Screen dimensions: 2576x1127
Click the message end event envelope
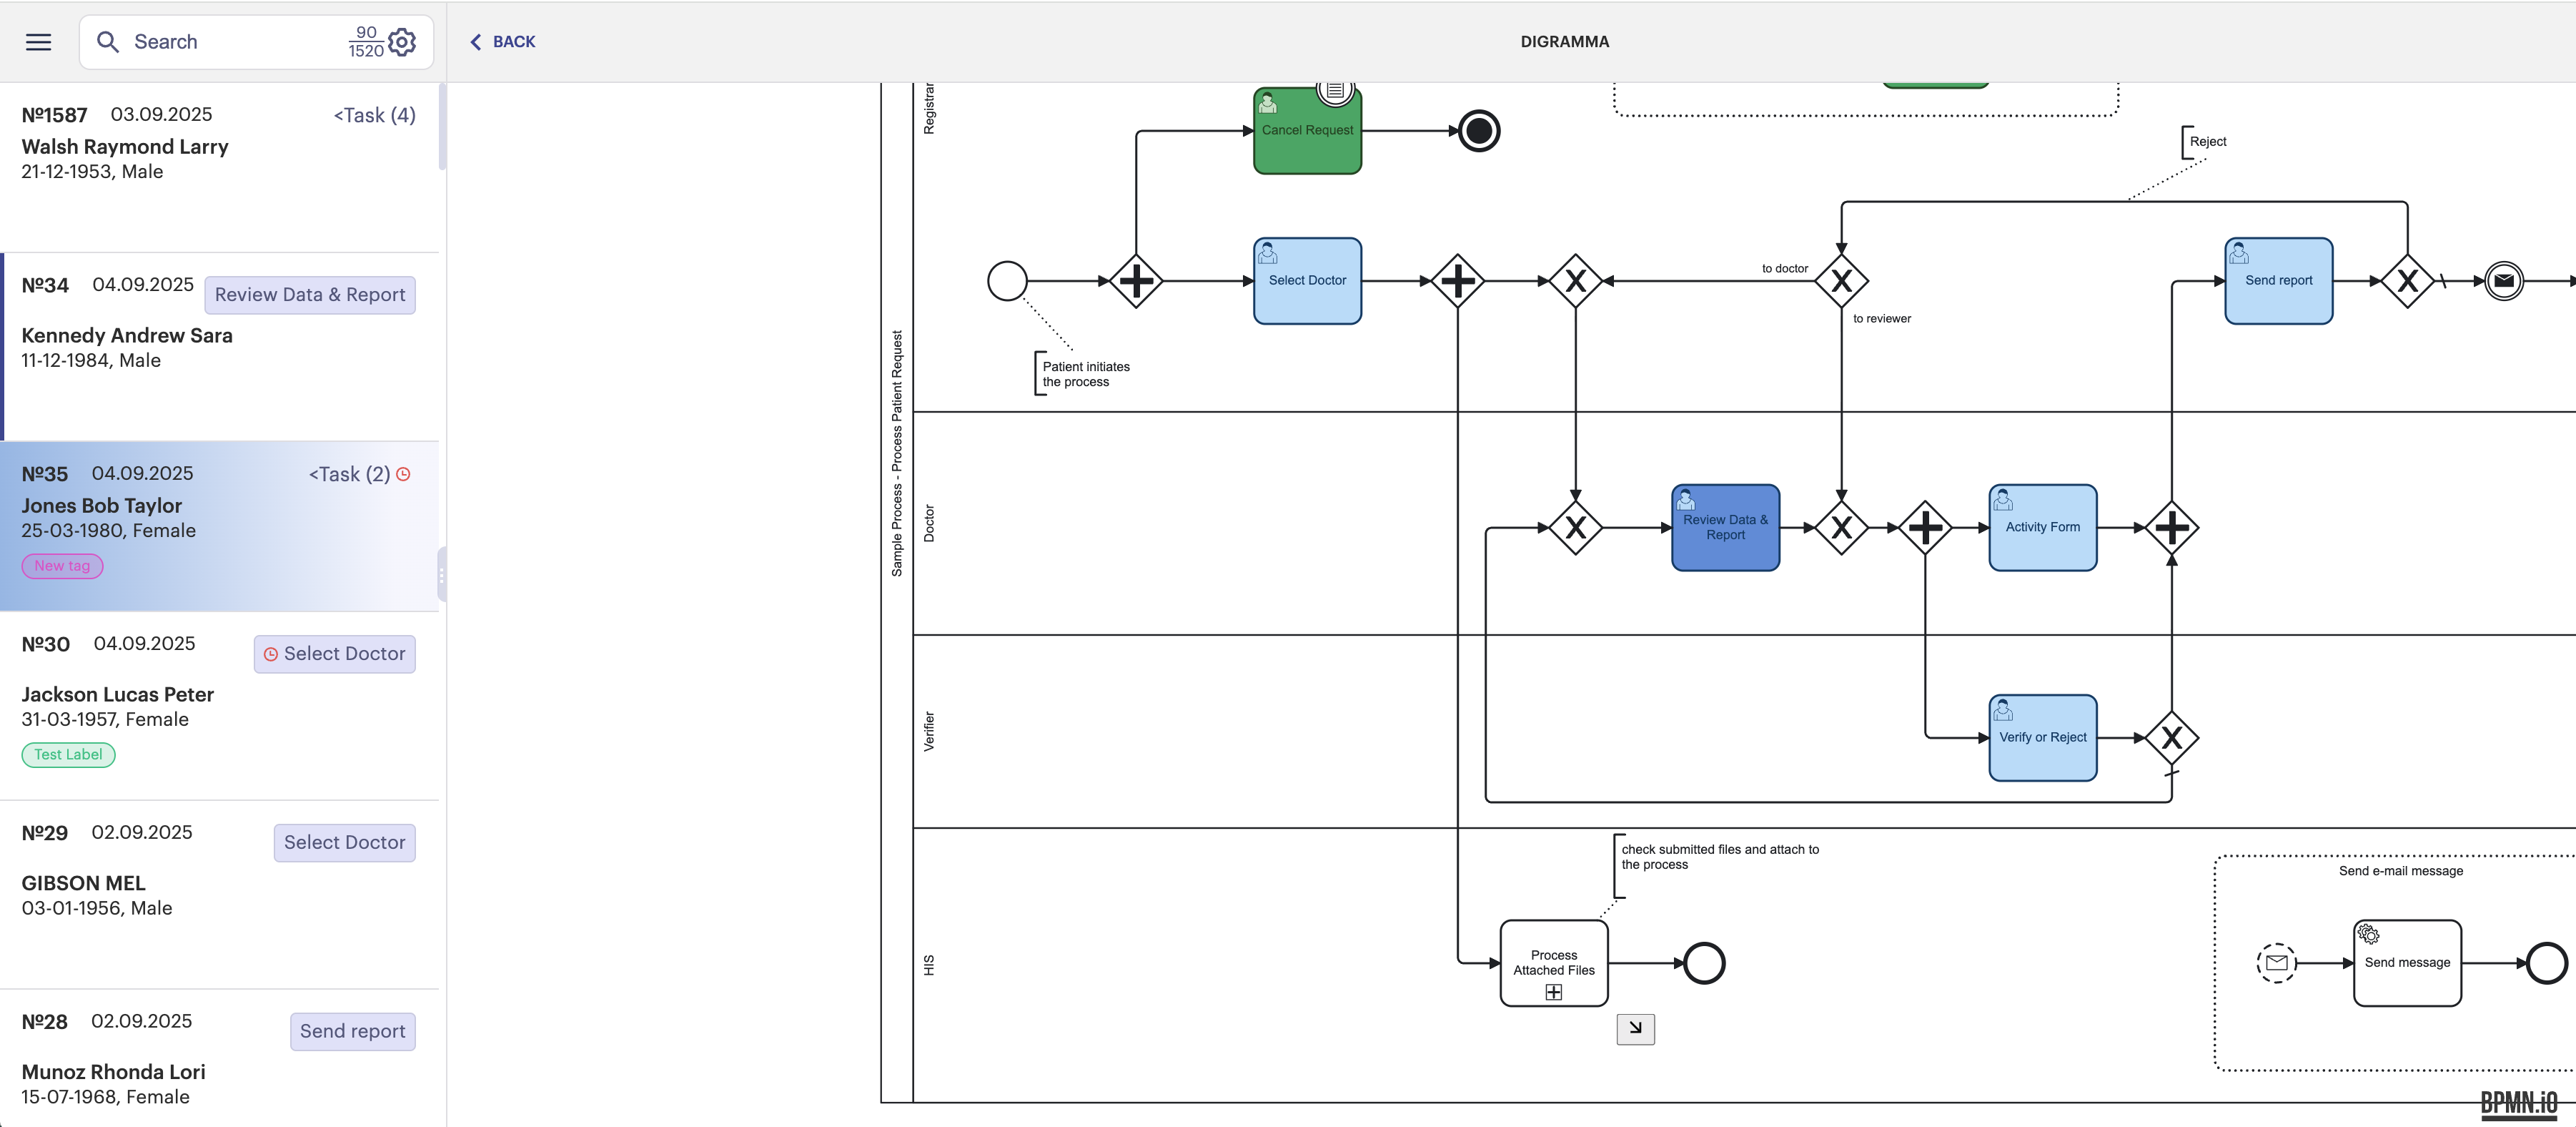2504,281
